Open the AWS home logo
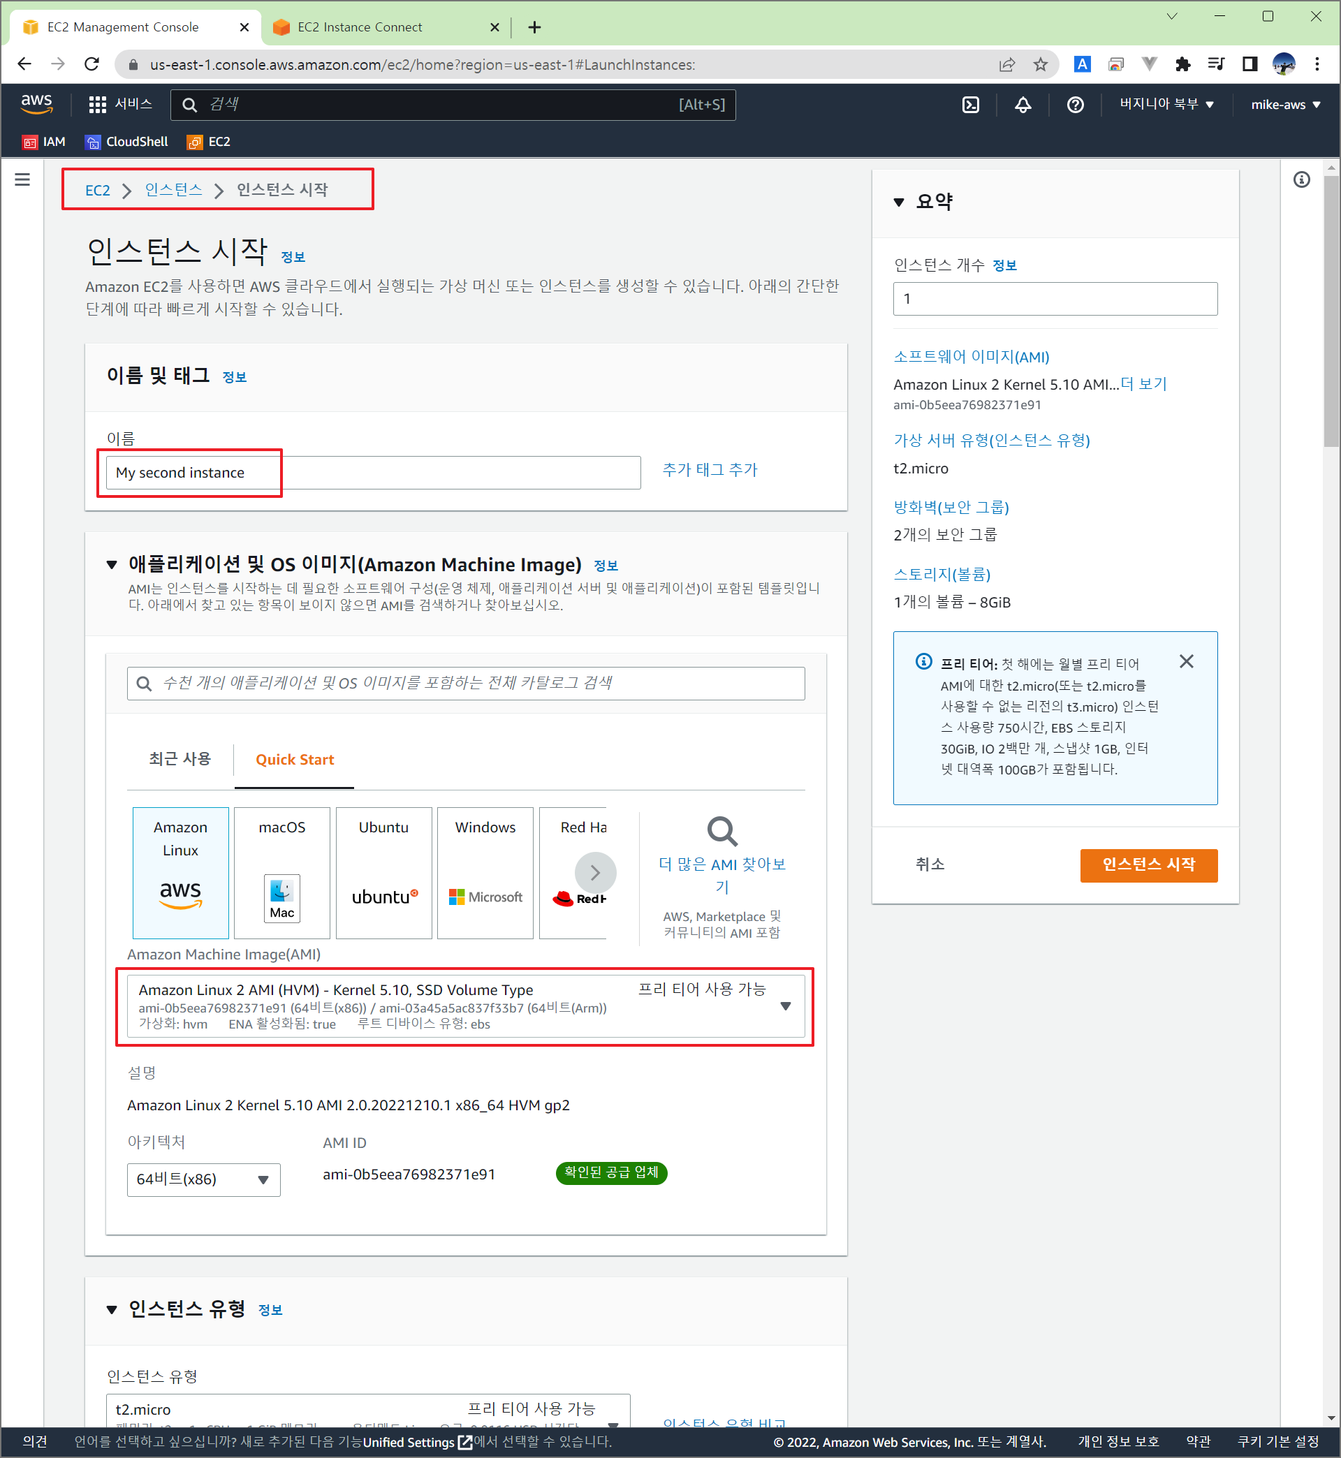This screenshot has width=1341, height=1458. pos(36,104)
